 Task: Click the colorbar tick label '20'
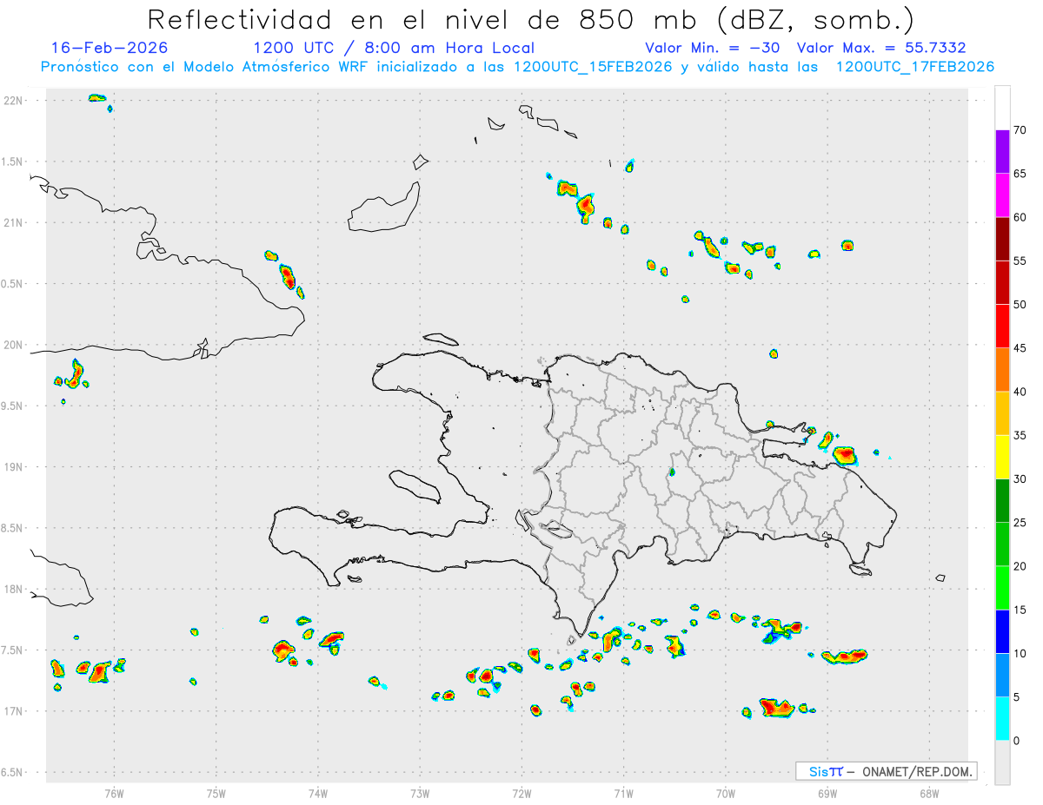point(1020,567)
